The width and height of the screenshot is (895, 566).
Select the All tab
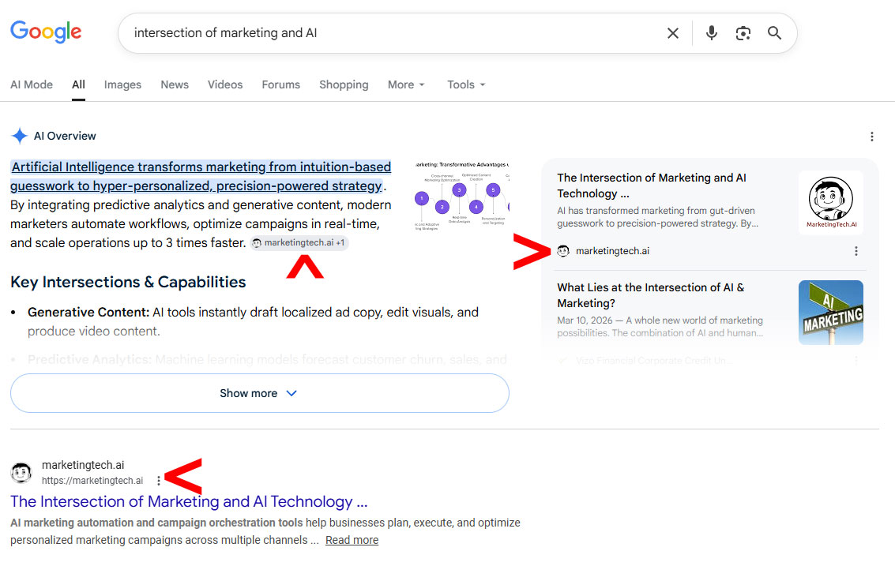point(78,84)
